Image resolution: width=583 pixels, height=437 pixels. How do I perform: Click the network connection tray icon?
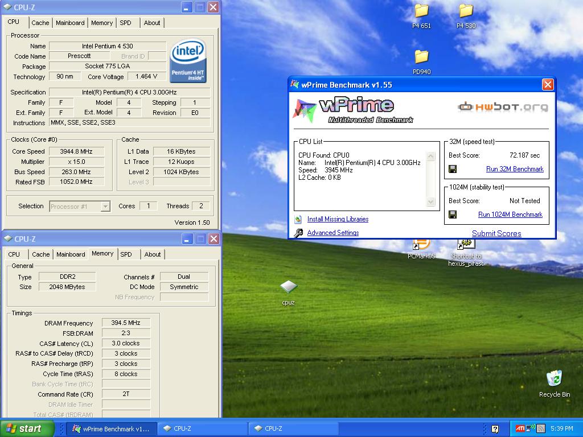530,429
